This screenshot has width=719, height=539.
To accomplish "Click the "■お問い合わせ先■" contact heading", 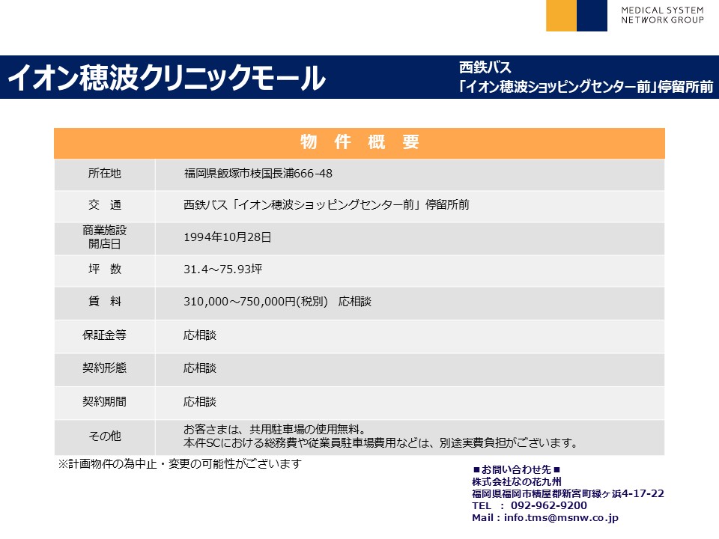I will 516,470.
